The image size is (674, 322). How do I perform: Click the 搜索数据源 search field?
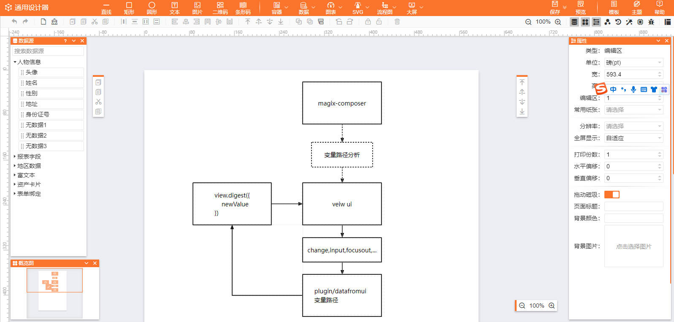tap(48, 51)
